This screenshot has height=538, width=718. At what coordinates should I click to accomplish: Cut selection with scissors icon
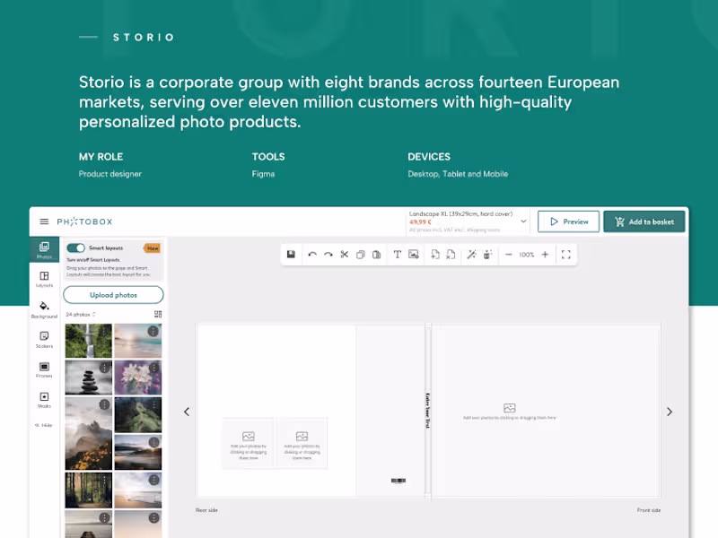[345, 255]
